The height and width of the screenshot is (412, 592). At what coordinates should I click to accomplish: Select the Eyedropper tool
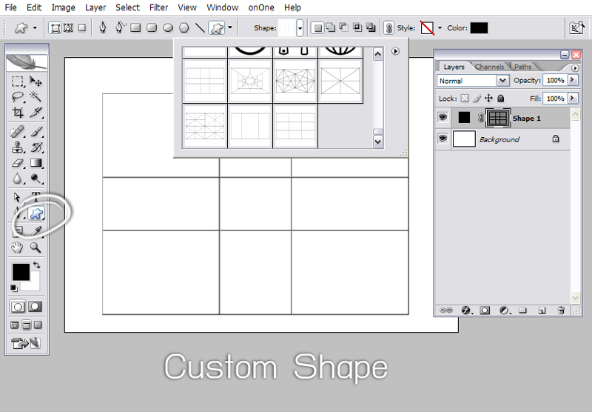pyautogui.click(x=36, y=230)
